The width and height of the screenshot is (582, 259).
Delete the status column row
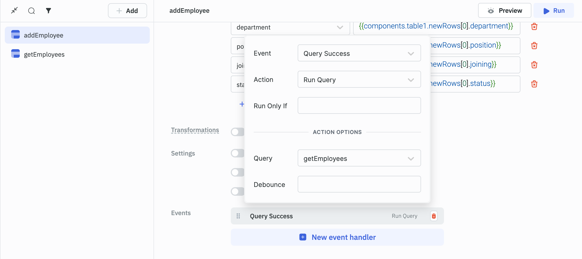coord(534,84)
